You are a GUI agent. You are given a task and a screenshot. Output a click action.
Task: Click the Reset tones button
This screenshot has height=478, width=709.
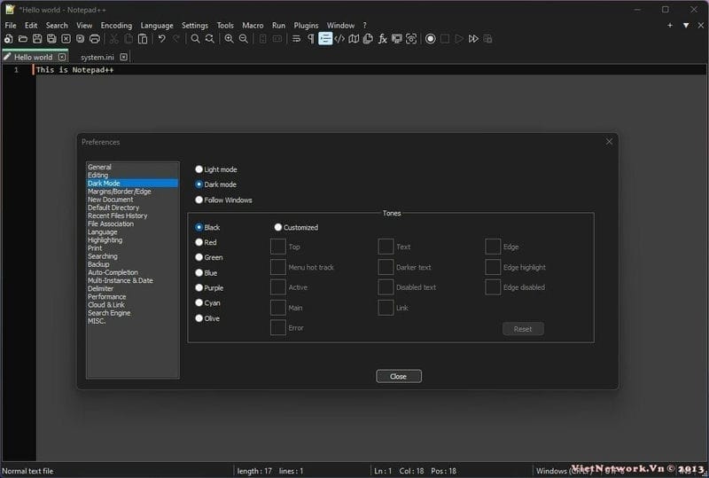(x=523, y=329)
